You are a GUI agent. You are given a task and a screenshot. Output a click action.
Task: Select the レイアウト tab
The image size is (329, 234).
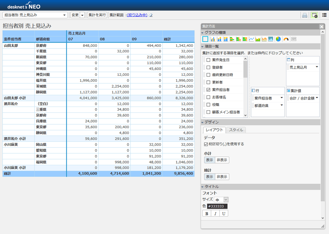click(x=214, y=130)
